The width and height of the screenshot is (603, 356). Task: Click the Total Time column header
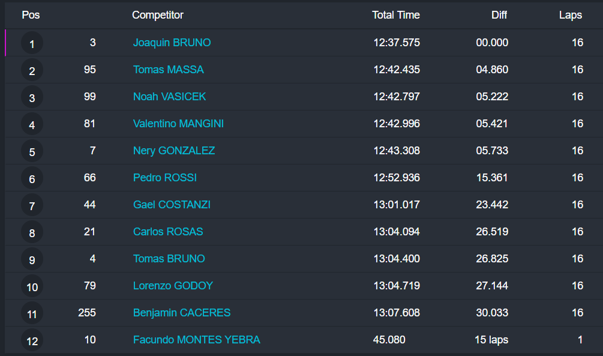tap(395, 15)
